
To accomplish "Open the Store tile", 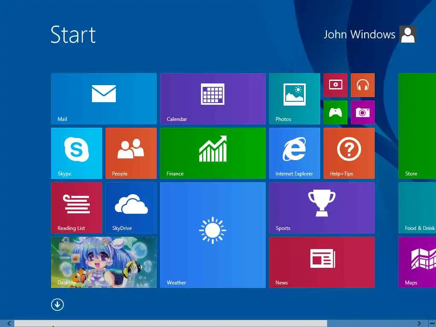I will click(417, 126).
